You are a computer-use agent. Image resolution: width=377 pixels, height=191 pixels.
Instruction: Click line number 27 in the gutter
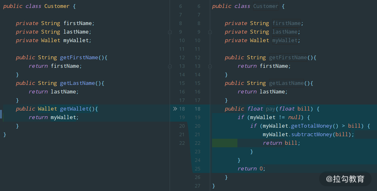(x=198, y=186)
